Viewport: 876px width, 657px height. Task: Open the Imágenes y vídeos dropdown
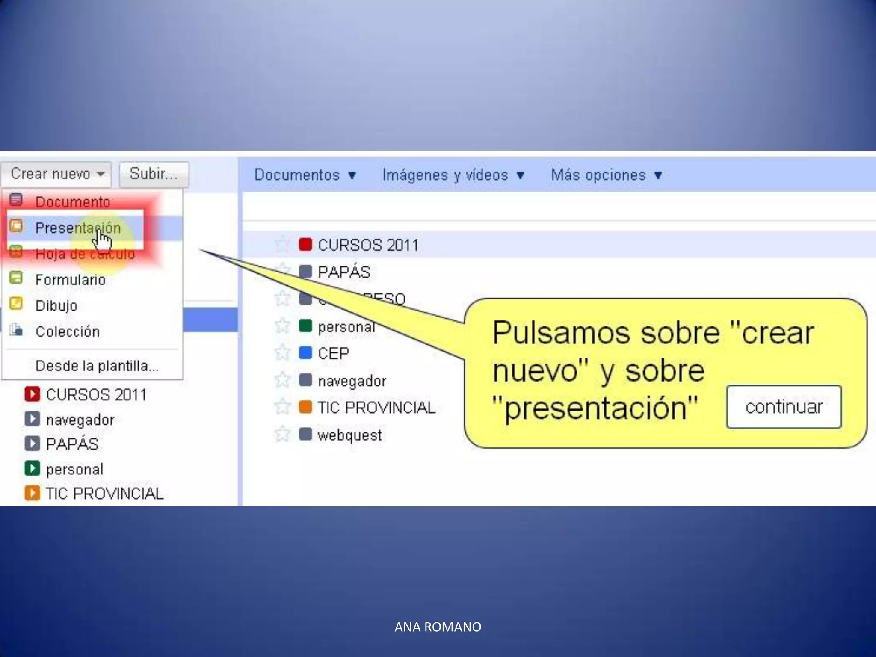(453, 175)
